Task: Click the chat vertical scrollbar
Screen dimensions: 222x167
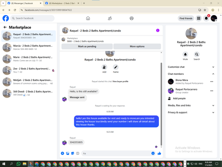Action: point(161,104)
